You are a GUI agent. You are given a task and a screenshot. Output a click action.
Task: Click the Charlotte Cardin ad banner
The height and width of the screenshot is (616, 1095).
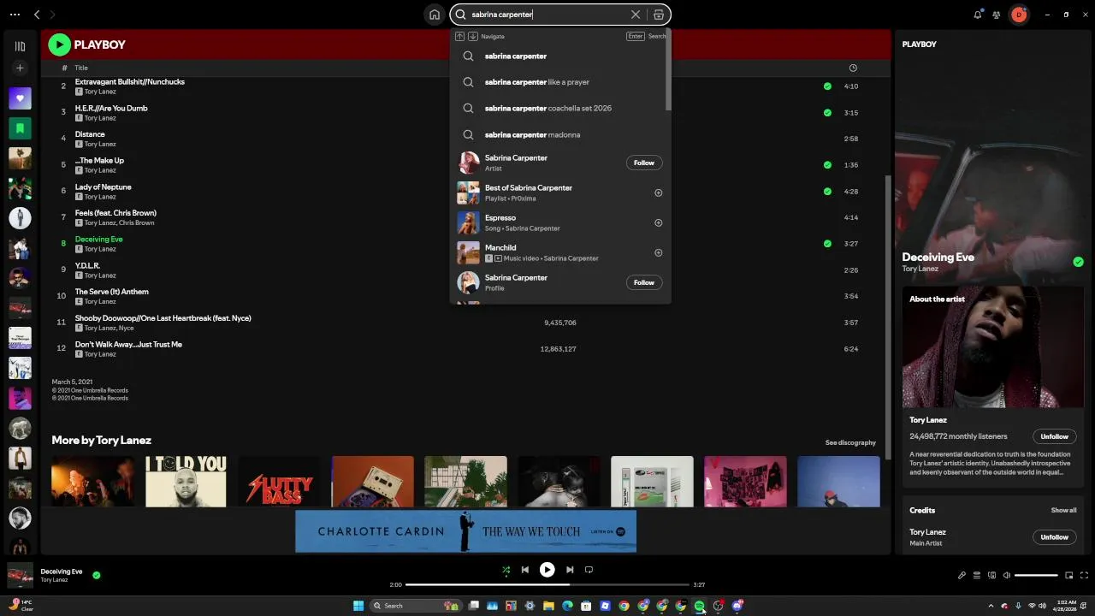466,531
